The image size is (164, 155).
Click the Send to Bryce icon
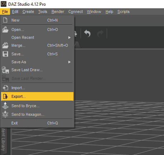tap(5, 106)
